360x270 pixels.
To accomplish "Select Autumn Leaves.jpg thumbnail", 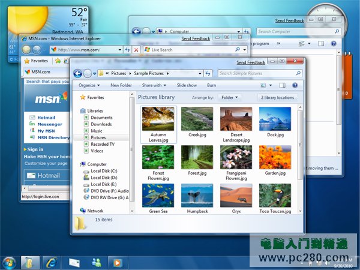I will pyautogui.click(x=158, y=119).
